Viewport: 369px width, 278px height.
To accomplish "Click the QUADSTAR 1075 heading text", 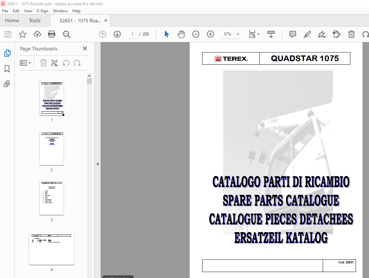I will coord(305,58).
